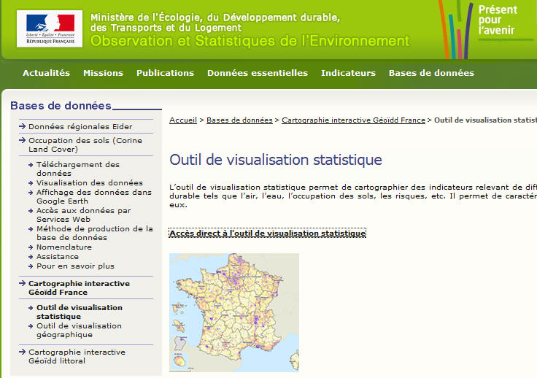Click Accueil breadcrumb link

tap(183, 120)
